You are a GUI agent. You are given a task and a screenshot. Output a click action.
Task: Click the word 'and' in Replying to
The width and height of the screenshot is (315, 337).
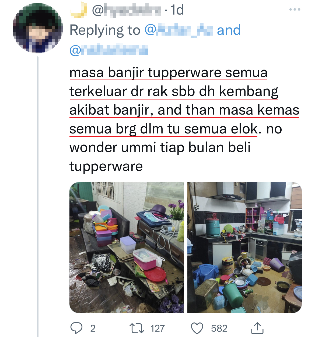tap(229, 30)
